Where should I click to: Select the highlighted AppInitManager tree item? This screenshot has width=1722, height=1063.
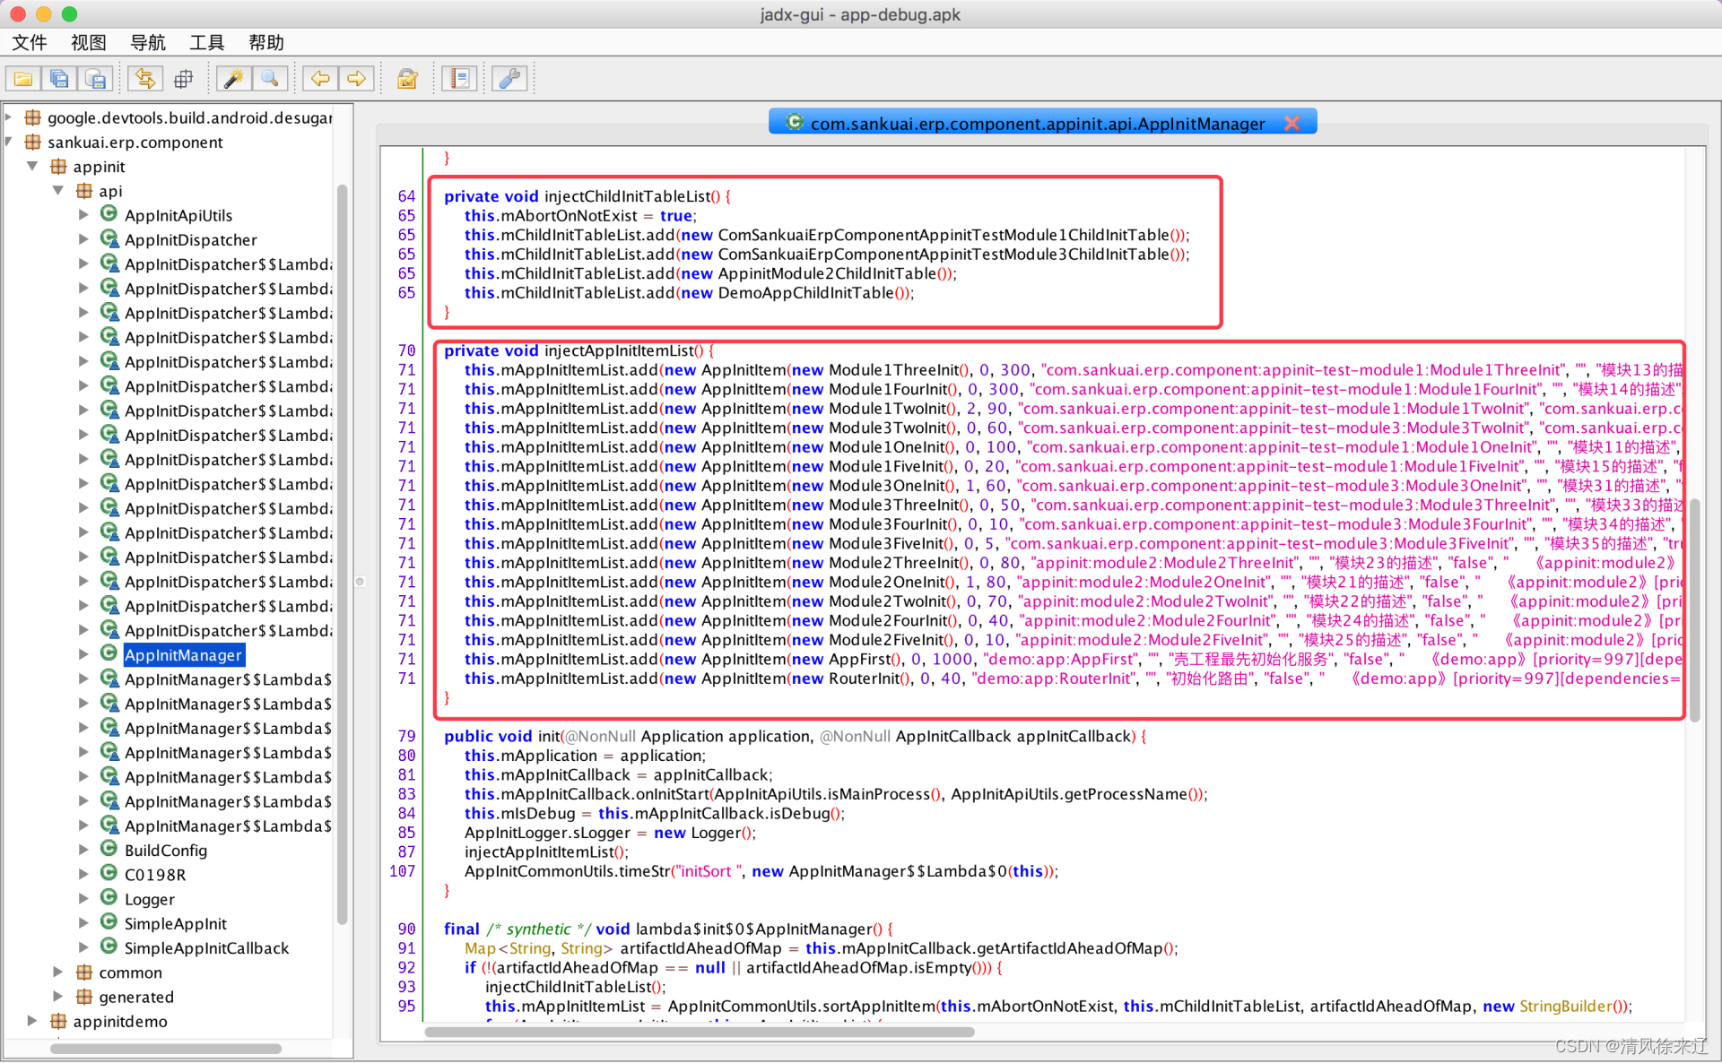184,655
